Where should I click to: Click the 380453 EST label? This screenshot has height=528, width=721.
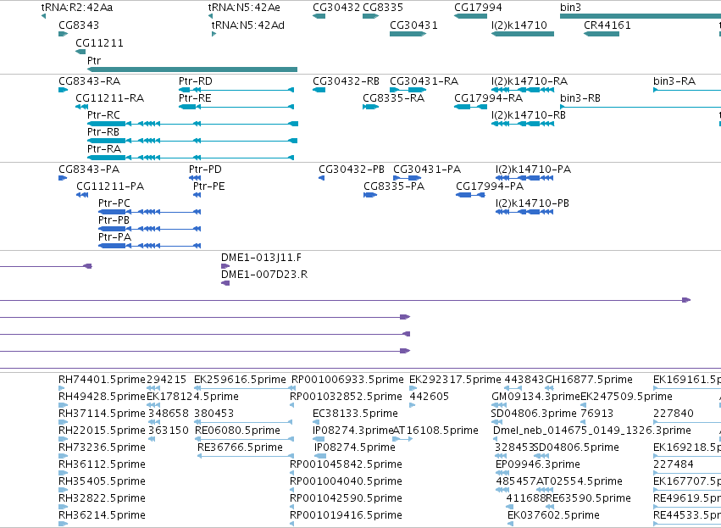click(214, 414)
